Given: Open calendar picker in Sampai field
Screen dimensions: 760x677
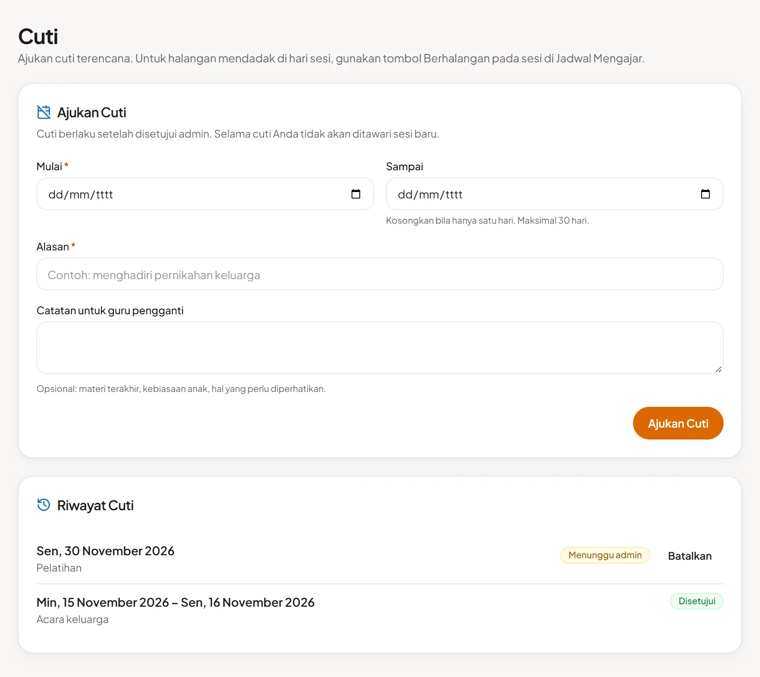Looking at the screenshot, I should coord(705,194).
